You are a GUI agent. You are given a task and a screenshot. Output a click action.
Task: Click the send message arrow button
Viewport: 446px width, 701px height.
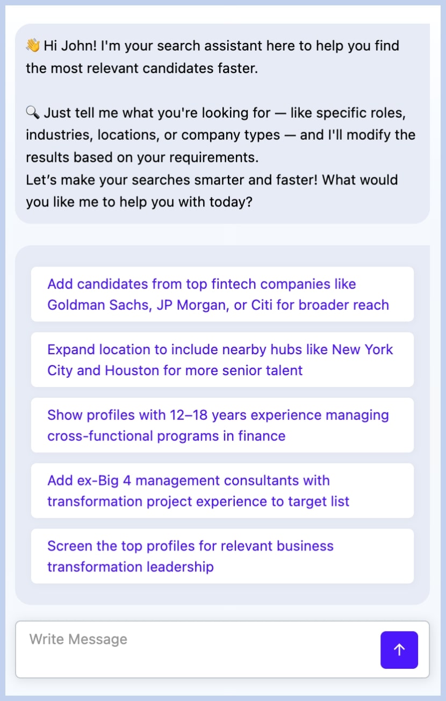tap(399, 650)
